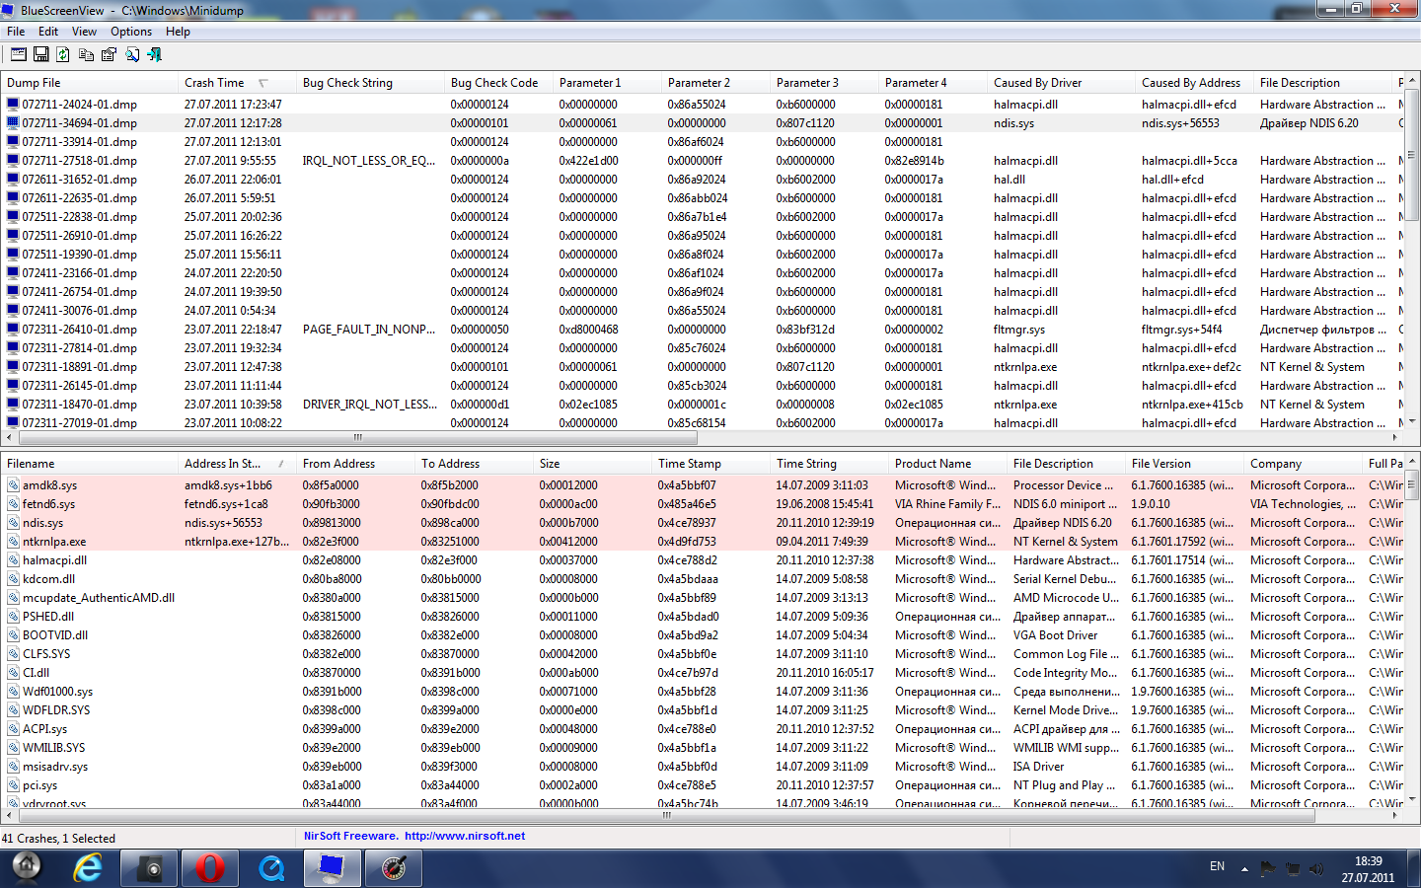Click the IRQL_NOT_LESS_OR_EQ... bug check string

(369, 160)
